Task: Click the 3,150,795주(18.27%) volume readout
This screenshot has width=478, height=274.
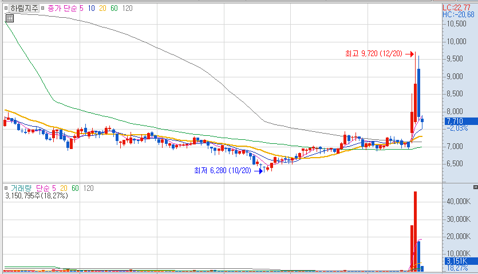Action: [x=37, y=196]
